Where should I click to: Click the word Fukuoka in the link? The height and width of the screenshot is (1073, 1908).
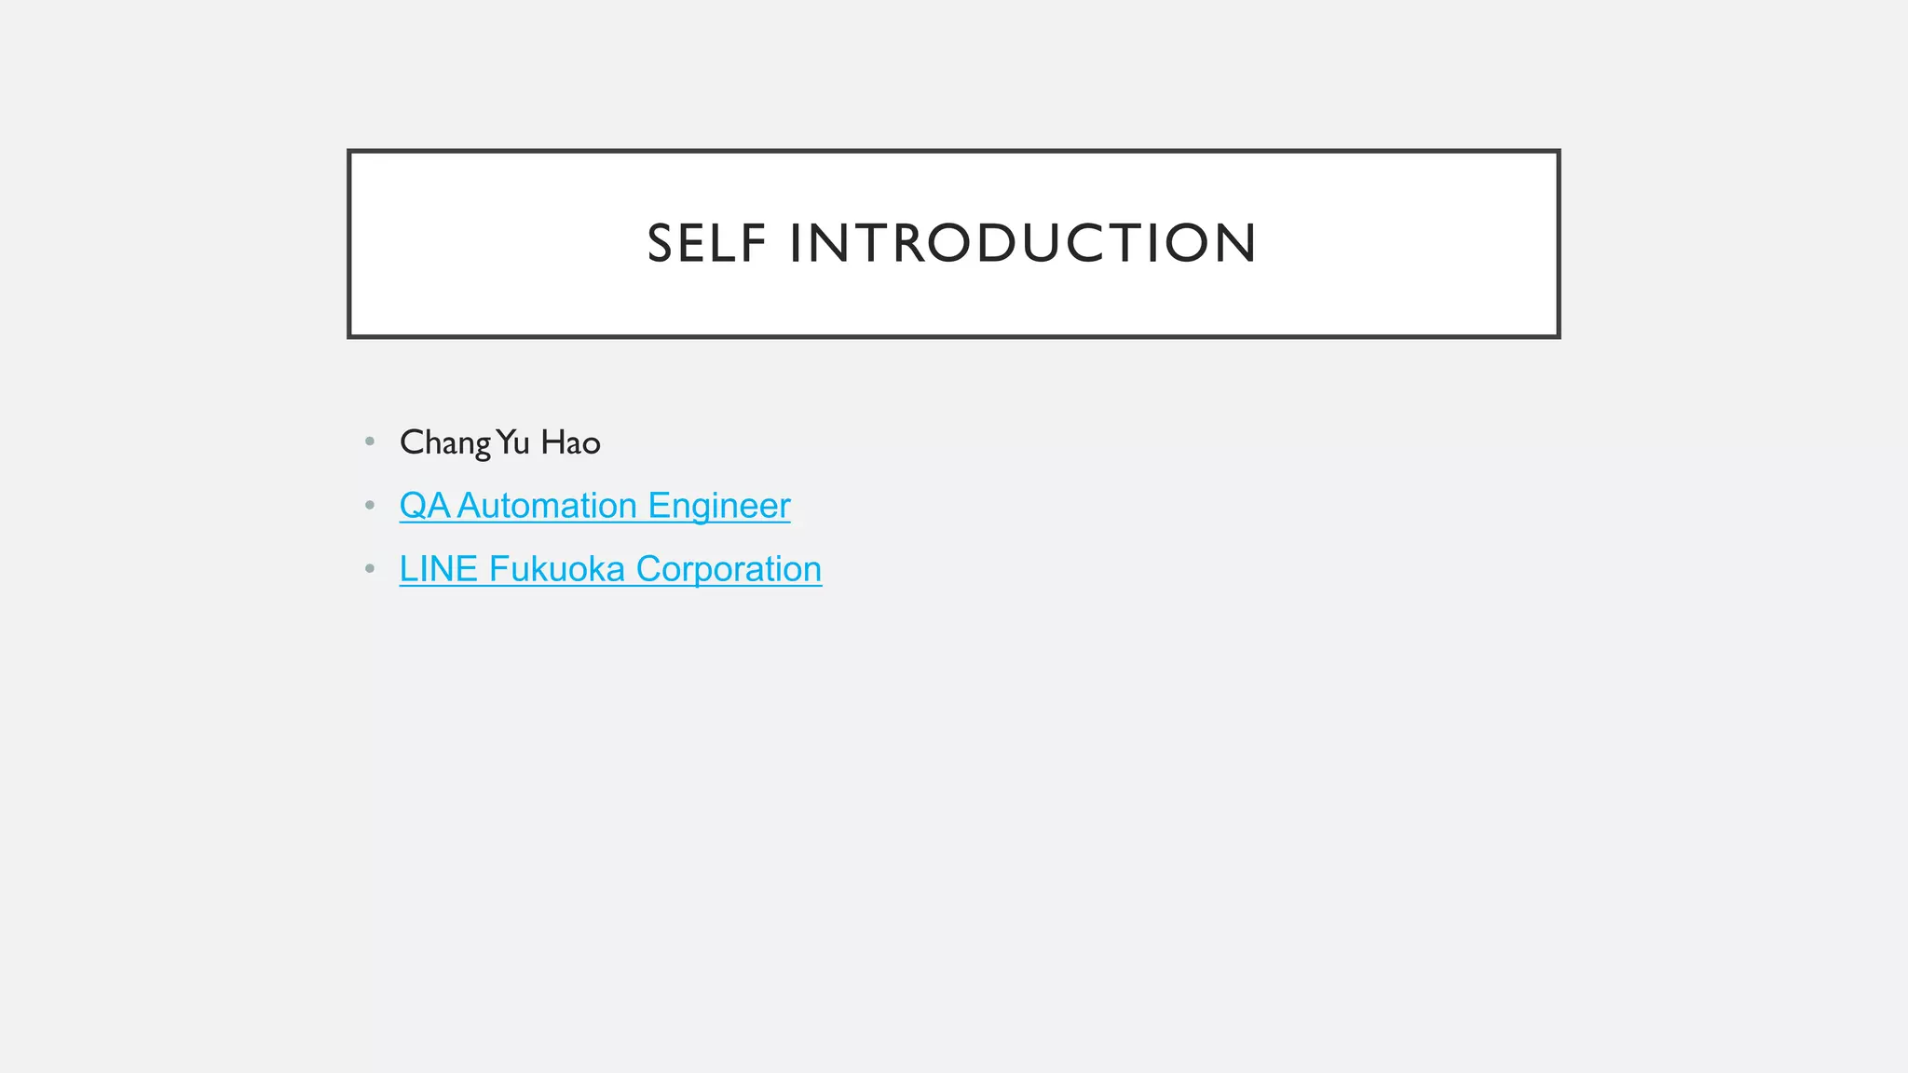[x=557, y=569]
